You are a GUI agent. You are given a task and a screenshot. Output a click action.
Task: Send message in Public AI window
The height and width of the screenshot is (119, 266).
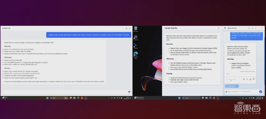click(x=129, y=92)
